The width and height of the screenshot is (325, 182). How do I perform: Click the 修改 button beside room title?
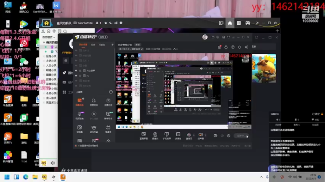(138, 45)
